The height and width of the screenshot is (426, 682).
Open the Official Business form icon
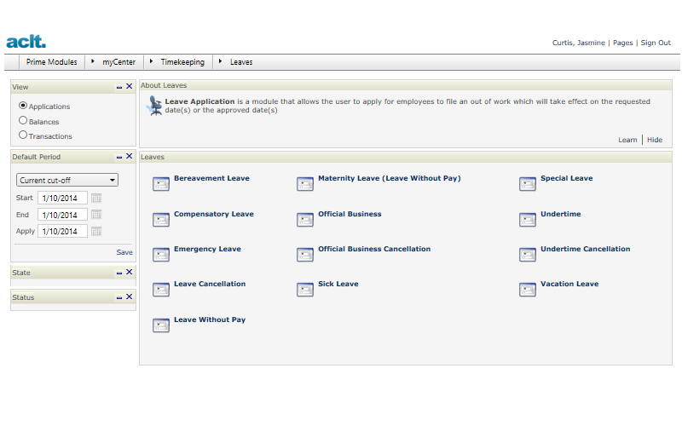click(x=305, y=220)
